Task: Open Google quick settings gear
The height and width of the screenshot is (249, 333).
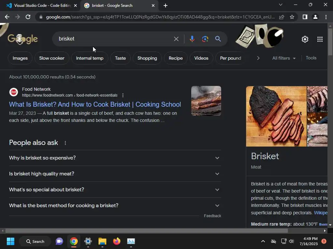Action: [x=305, y=39]
